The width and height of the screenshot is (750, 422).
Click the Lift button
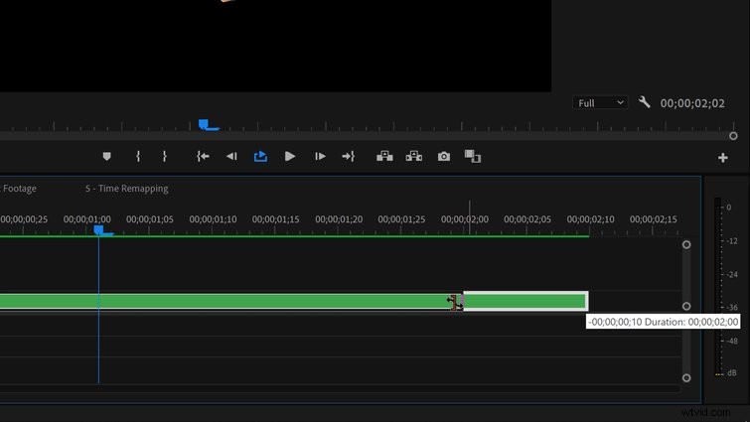[384, 156]
